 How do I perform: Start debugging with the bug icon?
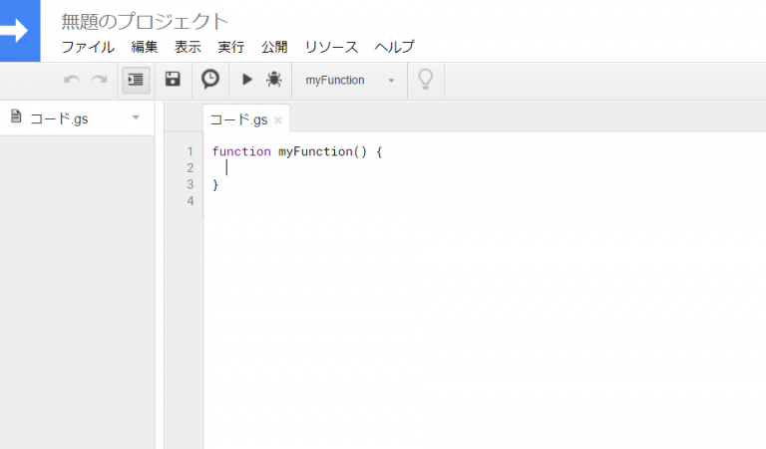pyautogui.click(x=274, y=79)
